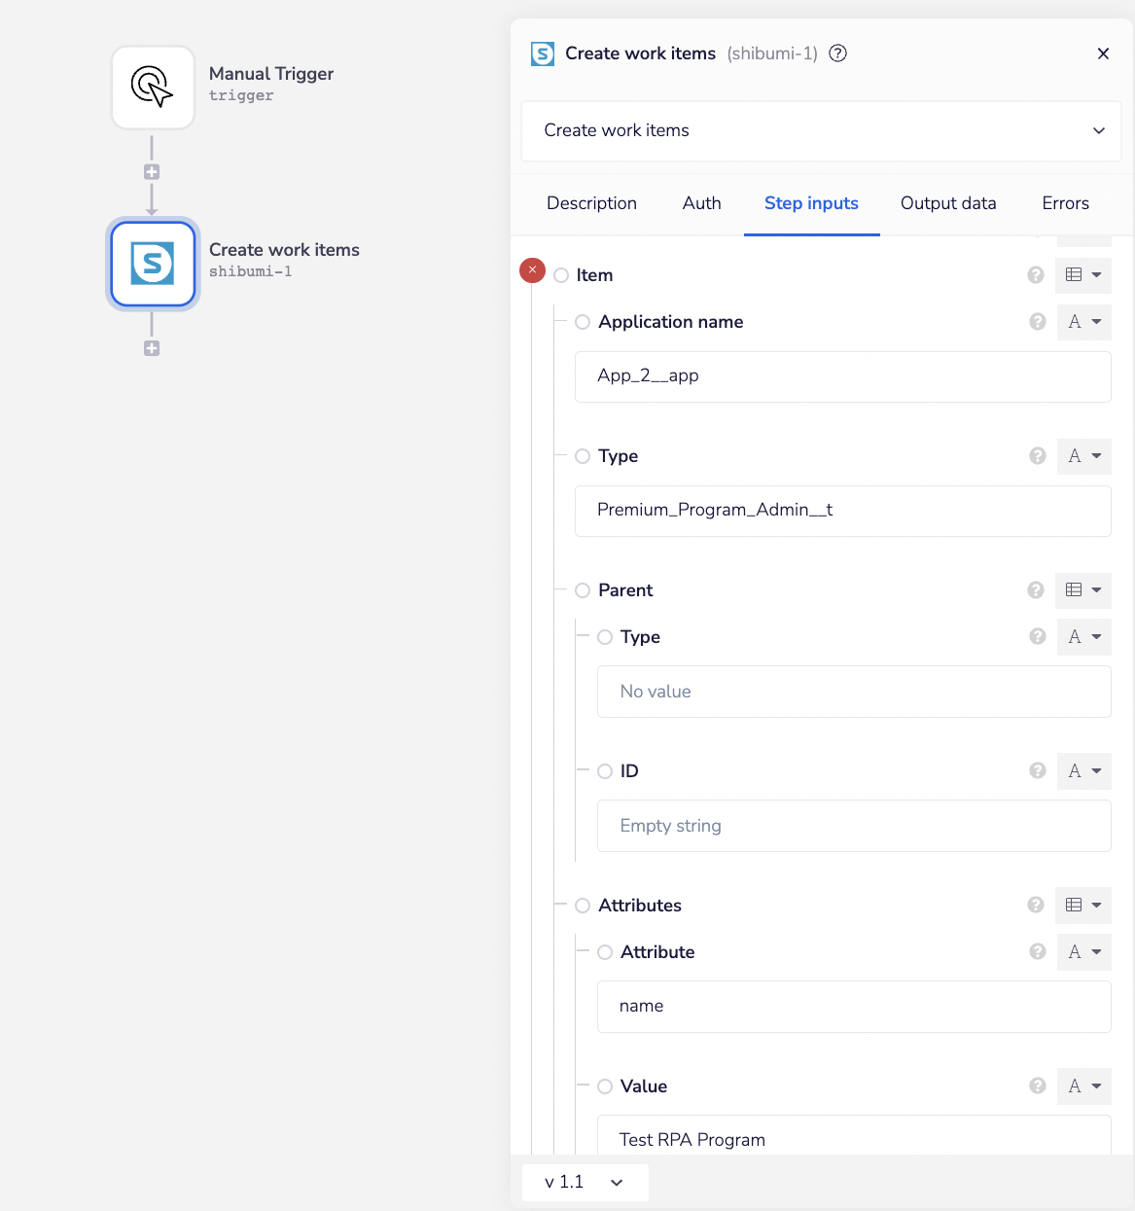Click the help icon beside the Parent field
This screenshot has width=1135, height=1211.
click(1035, 590)
